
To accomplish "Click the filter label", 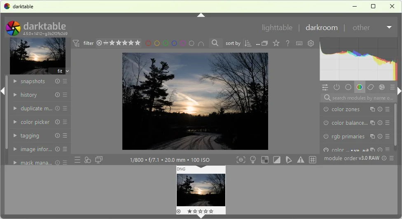I will (x=89, y=43).
